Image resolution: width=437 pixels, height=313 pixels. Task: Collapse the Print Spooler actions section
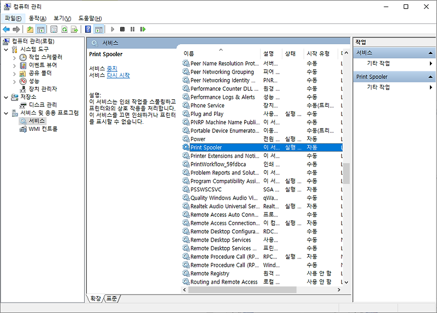coord(430,77)
